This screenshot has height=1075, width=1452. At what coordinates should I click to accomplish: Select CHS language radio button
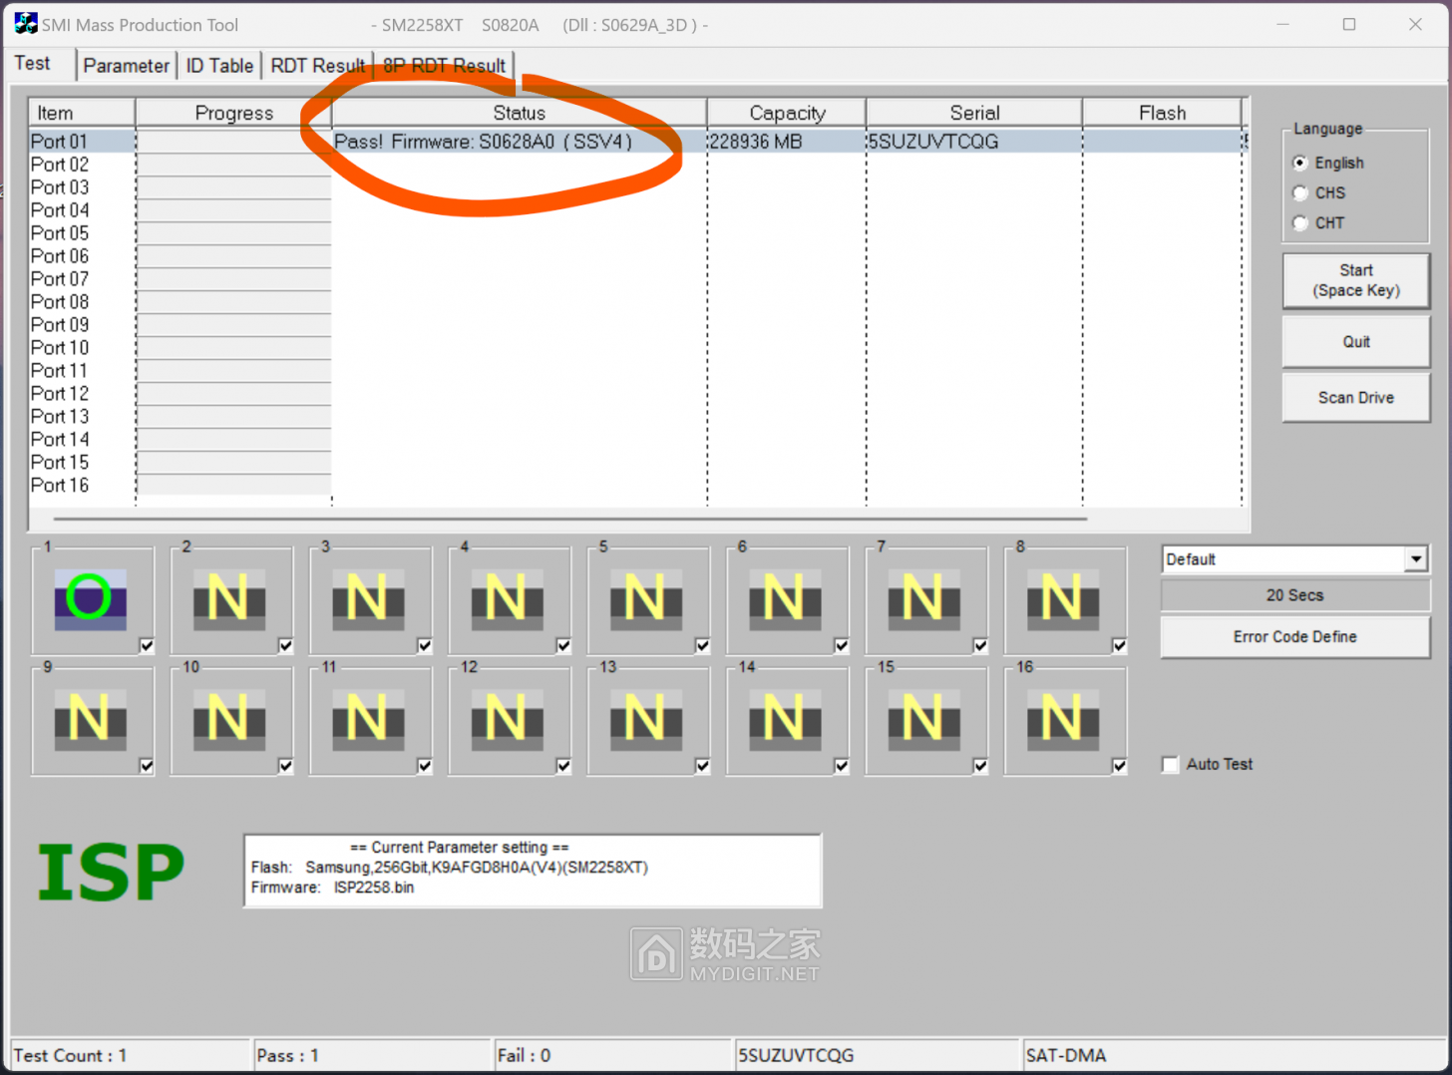pyautogui.click(x=1300, y=192)
